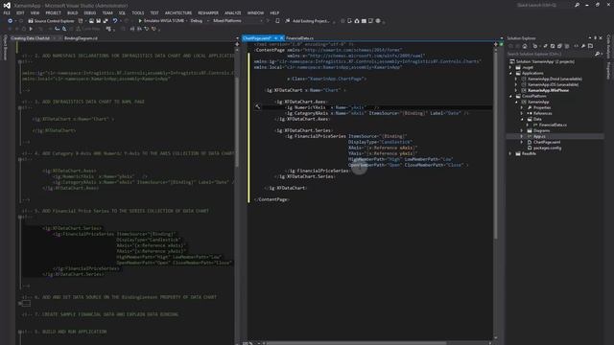Image resolution: width=614 pixels, height=345 pixels.
Task: Open the TEAM menu
Action: click(x=107, y=12)
